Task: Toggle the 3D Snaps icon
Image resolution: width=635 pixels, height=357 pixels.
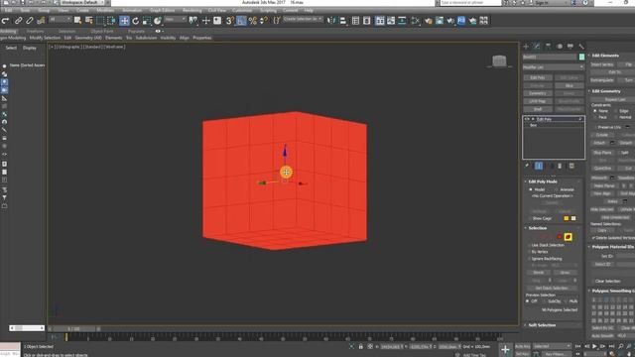Action: 229,20
